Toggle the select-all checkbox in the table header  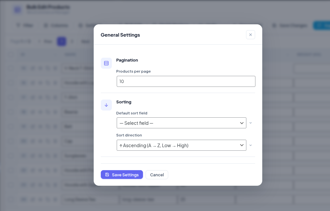11,54
